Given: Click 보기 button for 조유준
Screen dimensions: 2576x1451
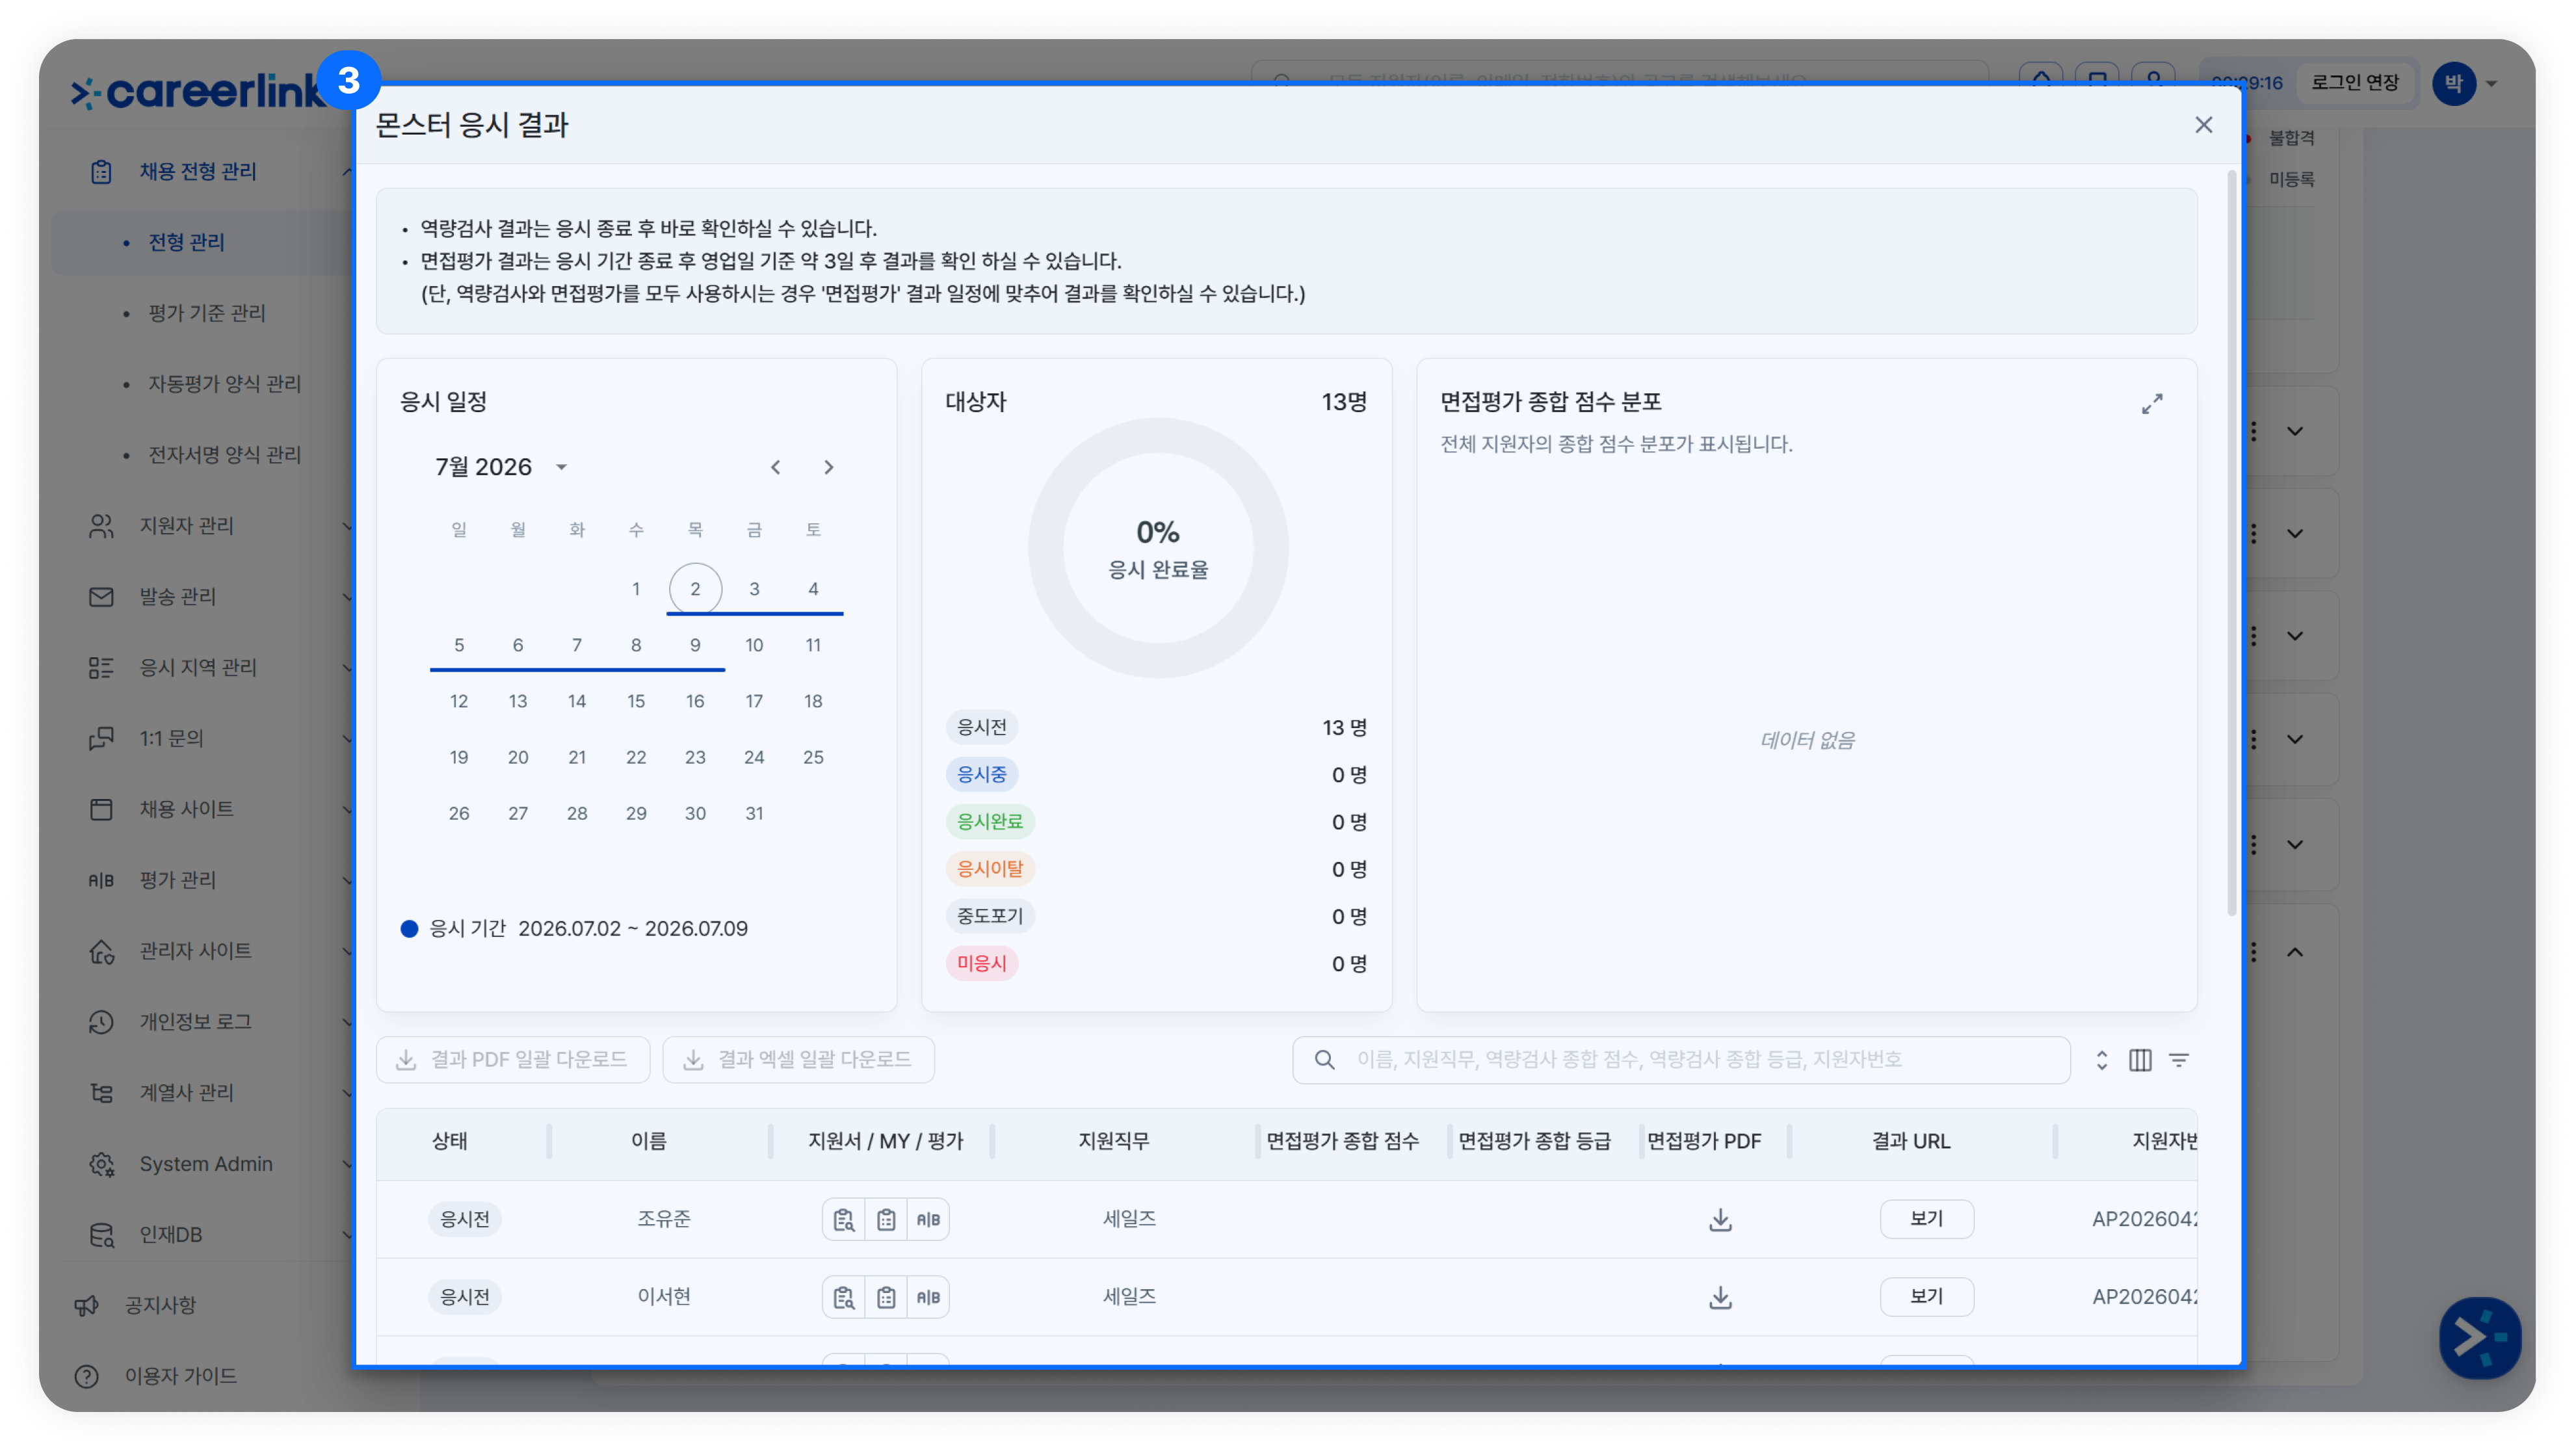Looking at the screenshot, I should point(1926,1218).
